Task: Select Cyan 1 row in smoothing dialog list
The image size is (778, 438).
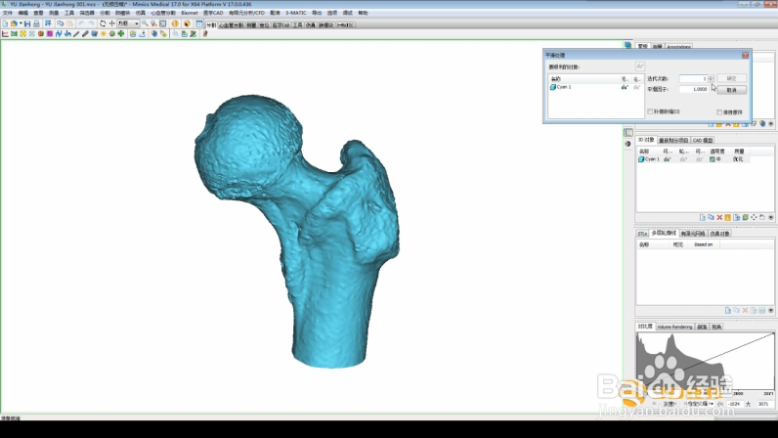Action: click(x=595, y=87)
